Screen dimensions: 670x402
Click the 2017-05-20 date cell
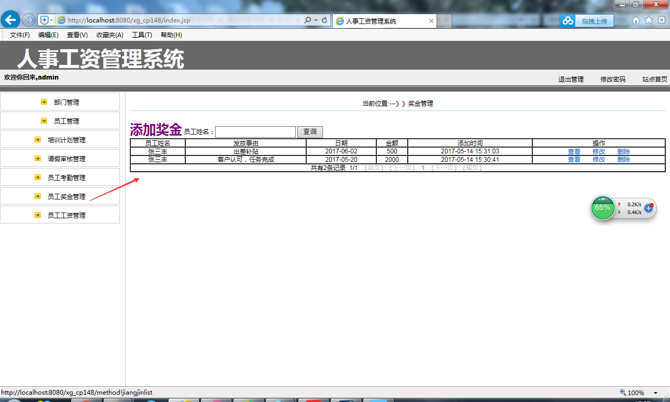341,160
